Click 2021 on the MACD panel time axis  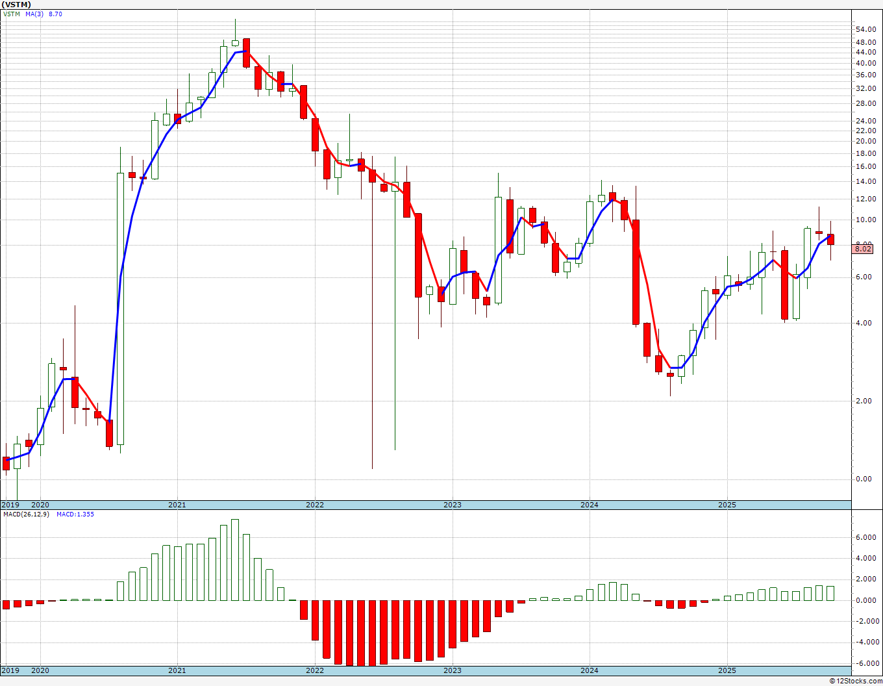click(x=177, y=670)
